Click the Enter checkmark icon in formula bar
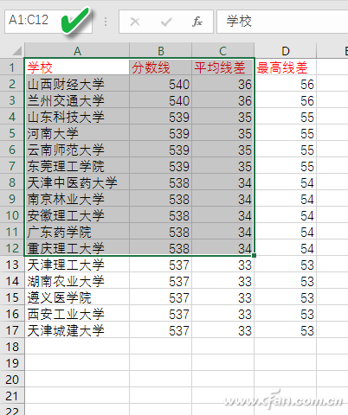Screen dimensions: 348x415 166,22
